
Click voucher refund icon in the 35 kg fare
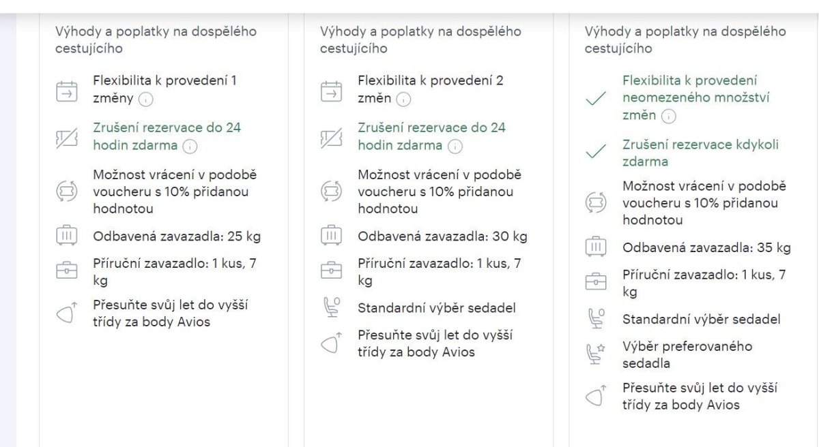tap(596, 203)
